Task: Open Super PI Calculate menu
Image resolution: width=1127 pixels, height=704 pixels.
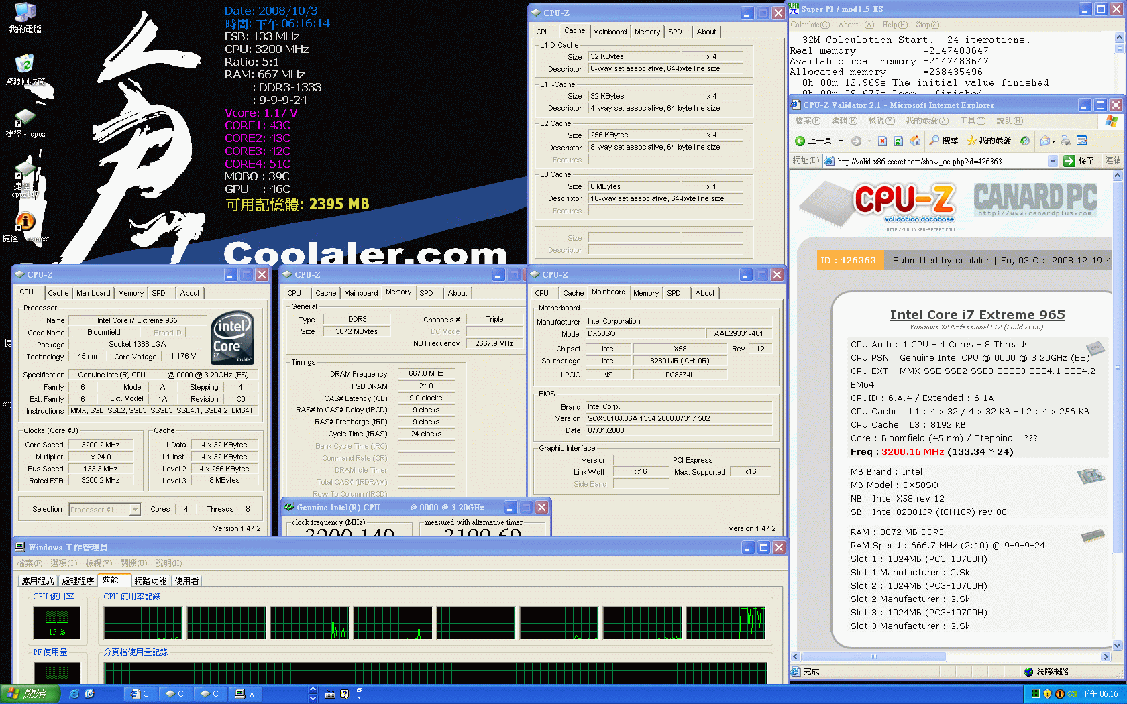Action: pos(810,25)
